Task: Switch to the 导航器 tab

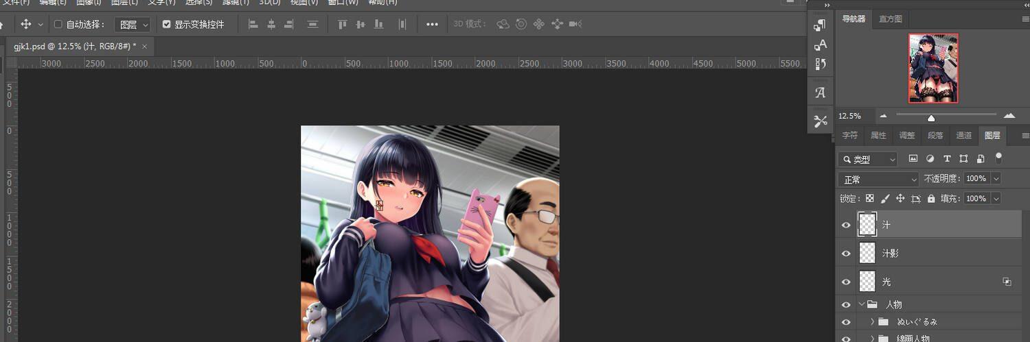Action: (x=854, y=19)
